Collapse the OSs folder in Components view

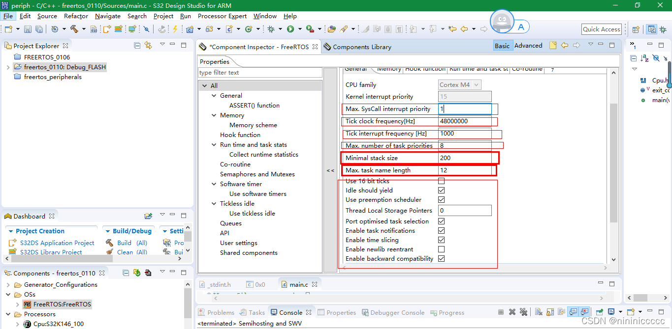(x=8, y=295)
